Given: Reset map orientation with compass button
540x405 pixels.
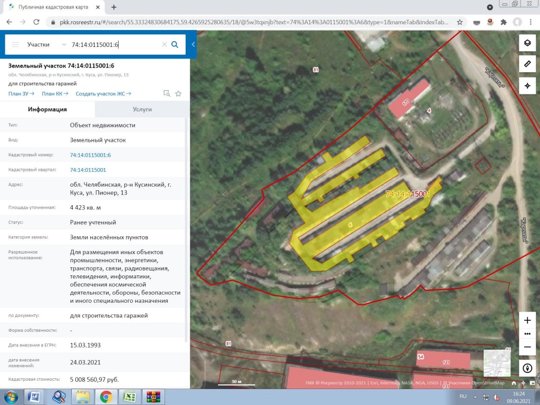Looking at the screenshot, I should coord(527,368).
